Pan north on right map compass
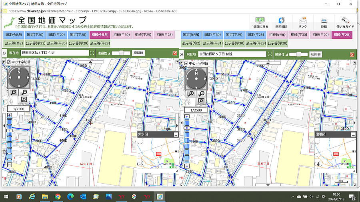The height and width of the screenshot is (202, 360). tap(196, 71)
